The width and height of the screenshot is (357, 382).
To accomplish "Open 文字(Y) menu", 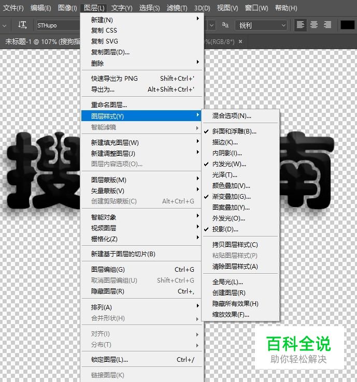I will pos(122,8).
